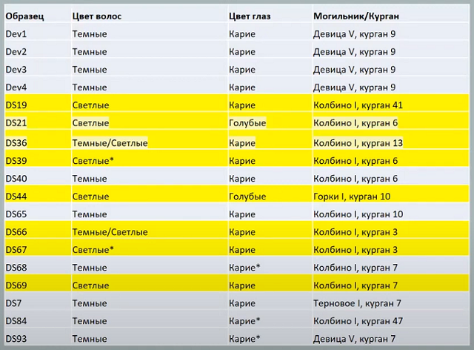
Task: Select the Dev1 sample cell
Action: pyautogui.click(x=16, y=34)
